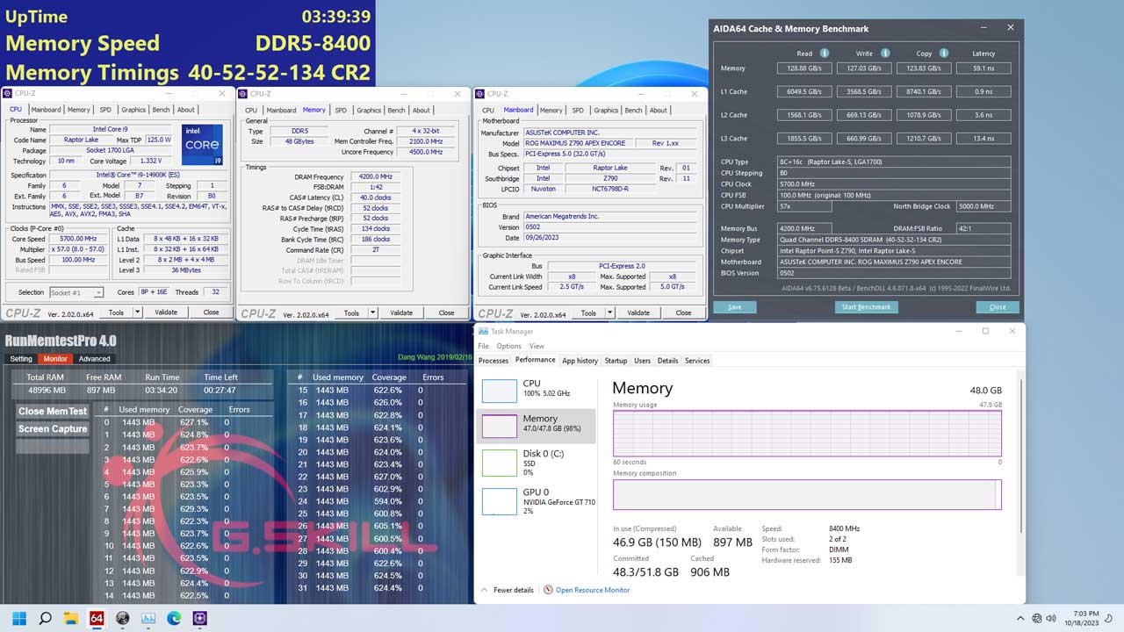This screenshot has height=632, width=1124.
Task: Open the Memory tab in middle CPU-Z
Action: pyautogui.click(x=313, y=110)
